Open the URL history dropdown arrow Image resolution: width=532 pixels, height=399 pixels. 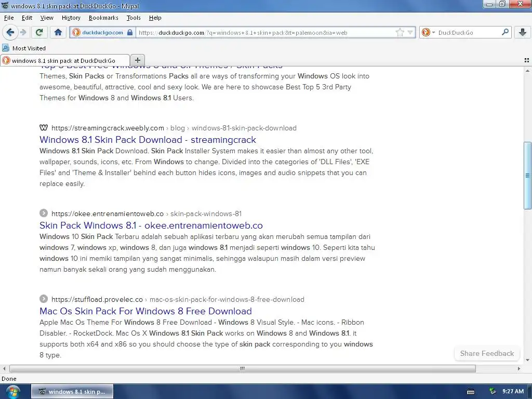(410, 33)
